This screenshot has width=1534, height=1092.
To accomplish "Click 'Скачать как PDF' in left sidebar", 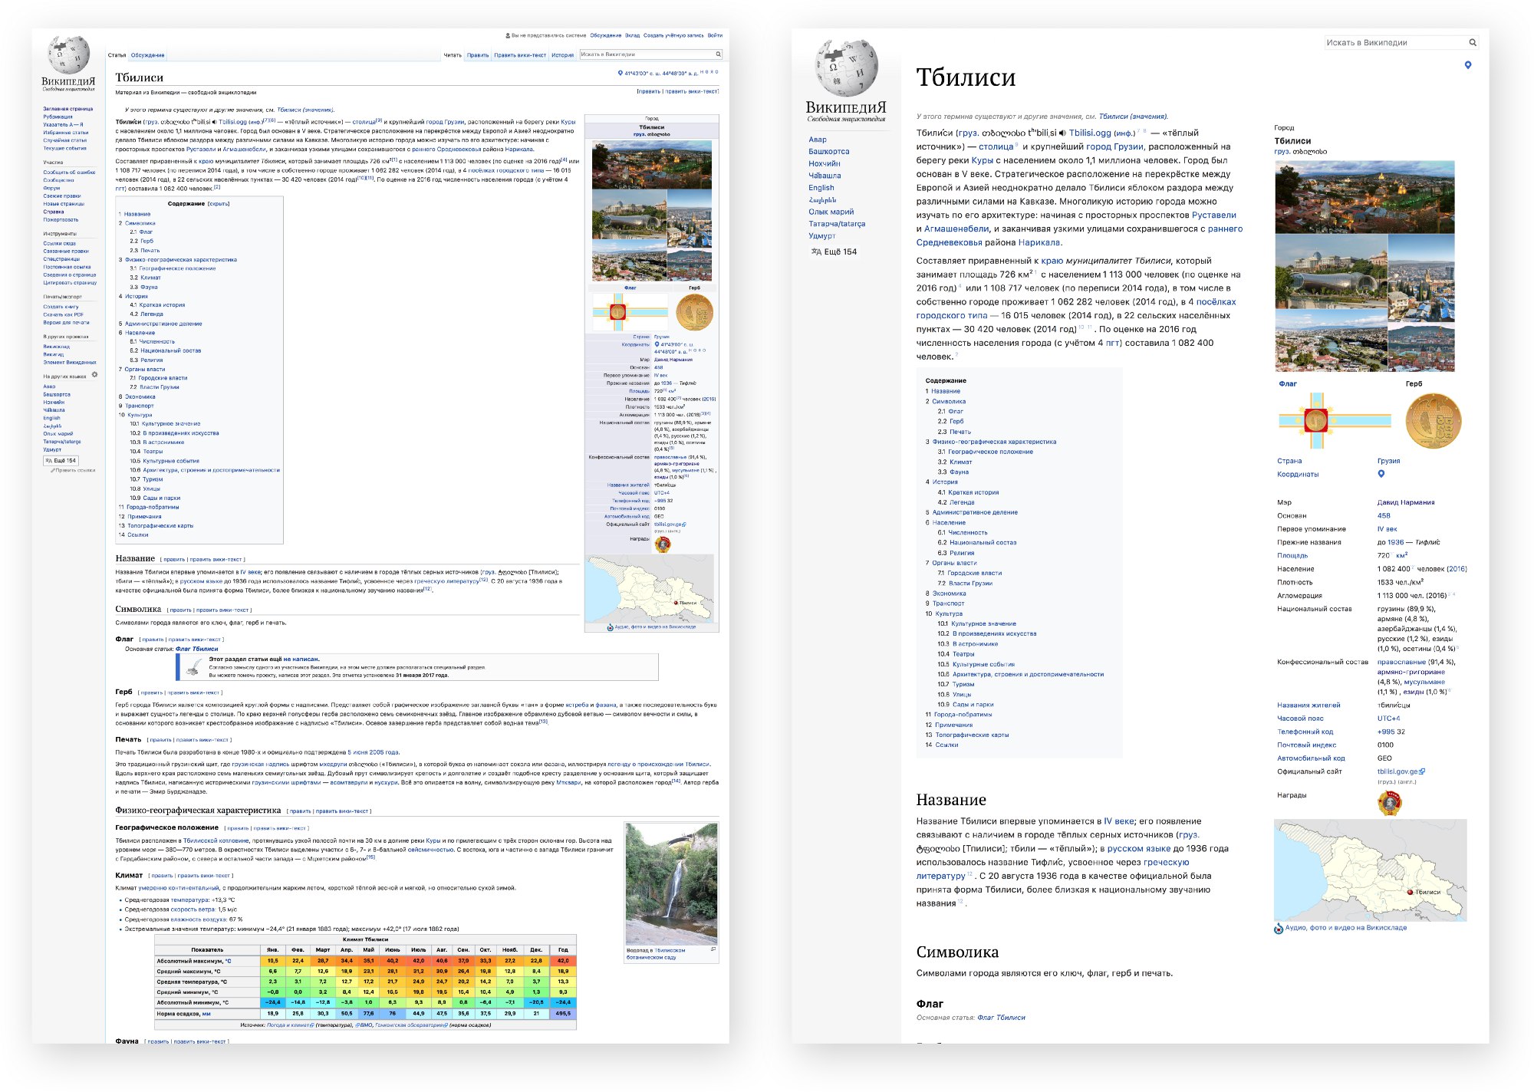I will [x=64, y=314].
